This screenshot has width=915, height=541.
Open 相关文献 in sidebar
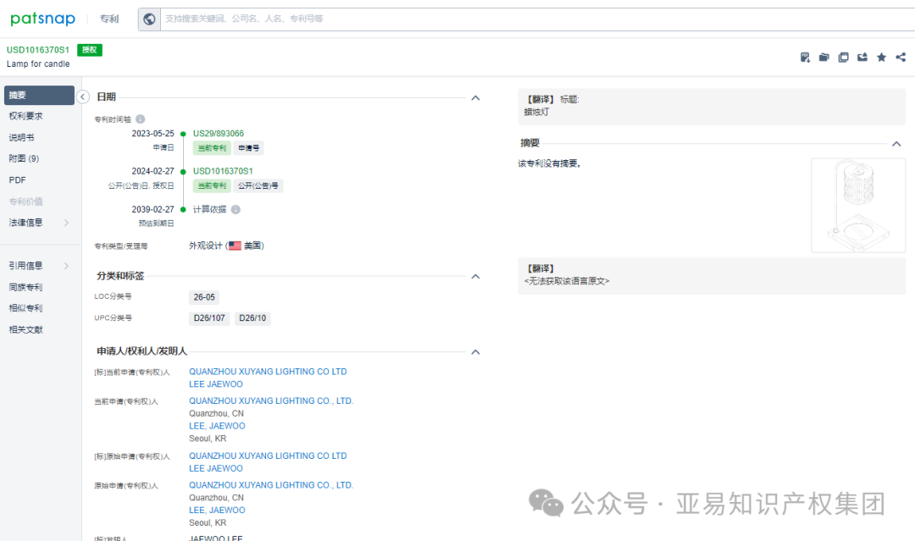(x=25, y=330)
